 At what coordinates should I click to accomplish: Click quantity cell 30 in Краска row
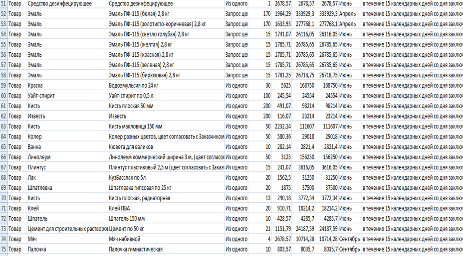click(260, 86)
